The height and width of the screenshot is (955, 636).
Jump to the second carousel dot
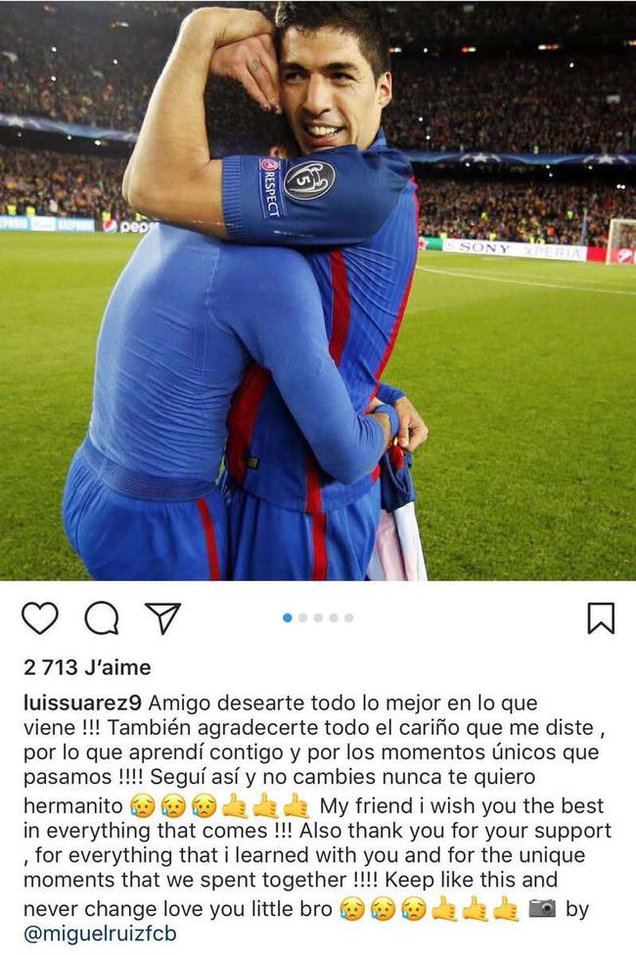(302, 617)
